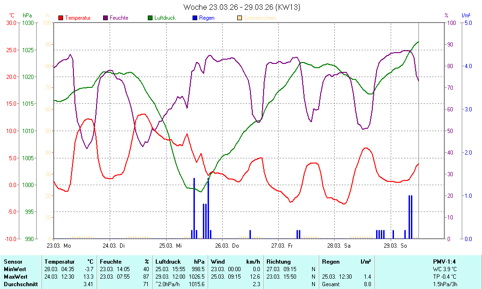Image resolution: width=482 pixels, height=289 pixels.
Task: Click the red Temperatur legend square
Action: [x=61, y=18]
